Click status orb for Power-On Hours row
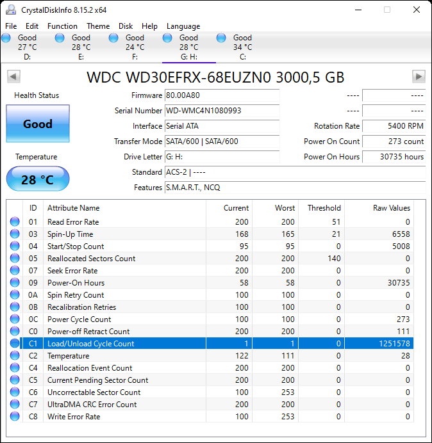The width and height of the screenshot is (432, 443). click(x=15, y=282)
